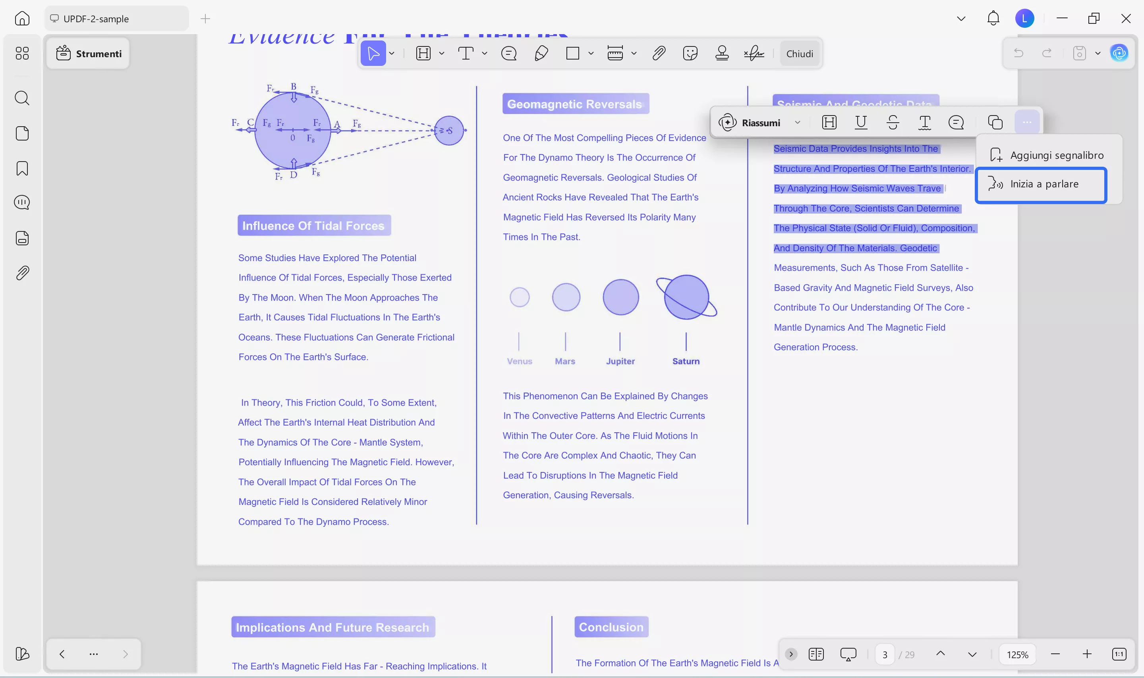
Task: Apply underline to selected text
Action: [861, 122]
